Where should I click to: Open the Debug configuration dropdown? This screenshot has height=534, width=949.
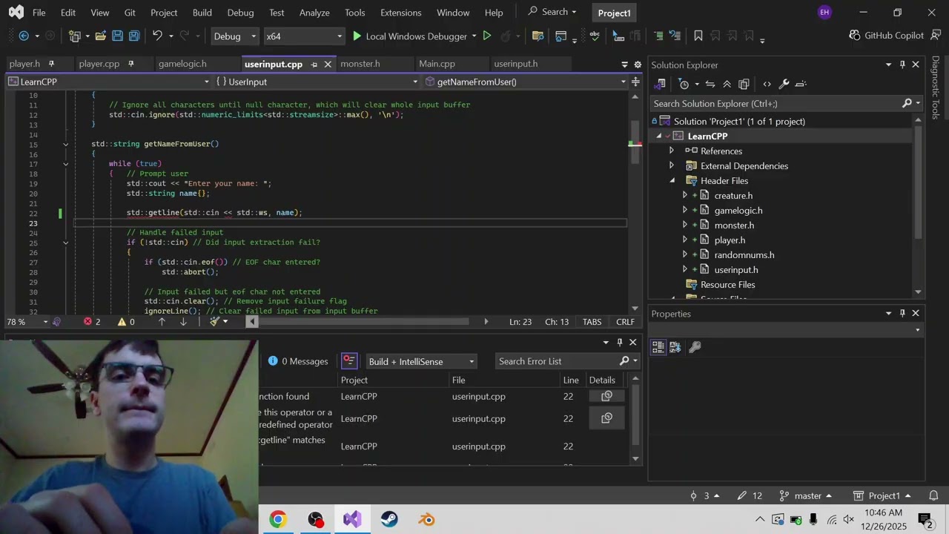click(x=234, y=36)
